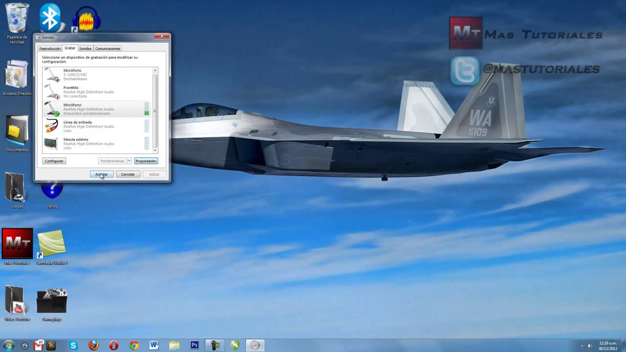The width and height of the screenshot is (626, 352).
Task: Select the Camtasia Studio 7 shortcut
Action: click(51, 247)
